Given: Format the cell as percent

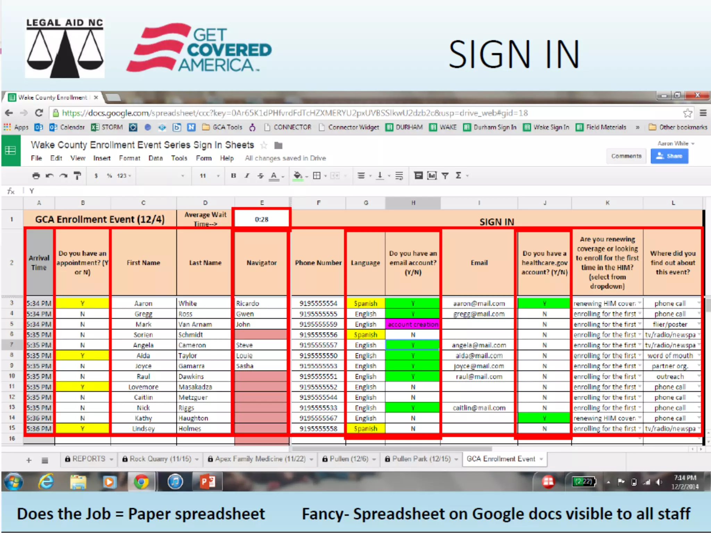Looking at the screenshot, I should coord(109,176).
